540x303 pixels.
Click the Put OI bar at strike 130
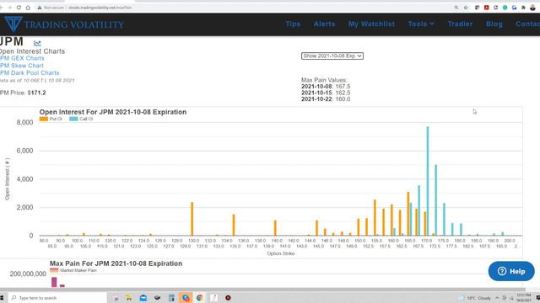[192, 219]
